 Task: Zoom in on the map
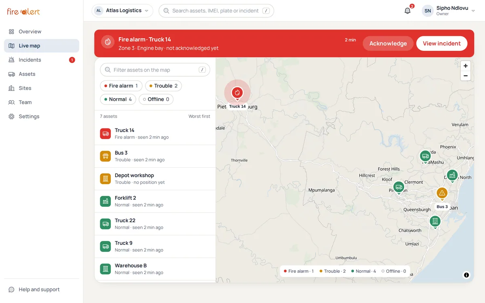click(x=466, y=66)
